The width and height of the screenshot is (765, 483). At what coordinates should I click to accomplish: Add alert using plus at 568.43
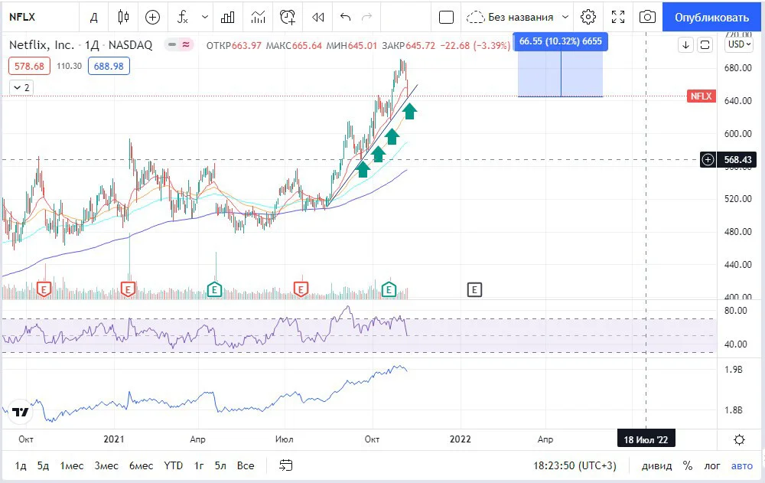[708, 160]
